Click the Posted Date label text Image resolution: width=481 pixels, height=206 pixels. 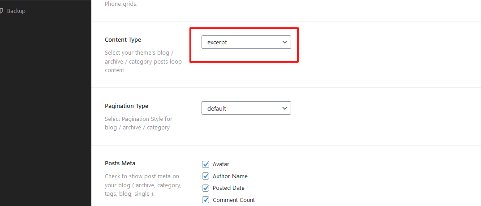pyautogui.click(x=228, y=188)
